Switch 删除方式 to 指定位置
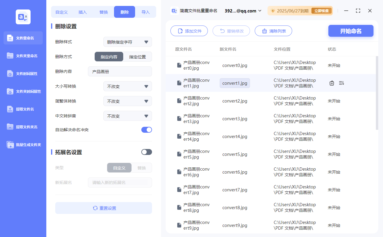The height and width of the screenshot is (237, 383). 137,57
